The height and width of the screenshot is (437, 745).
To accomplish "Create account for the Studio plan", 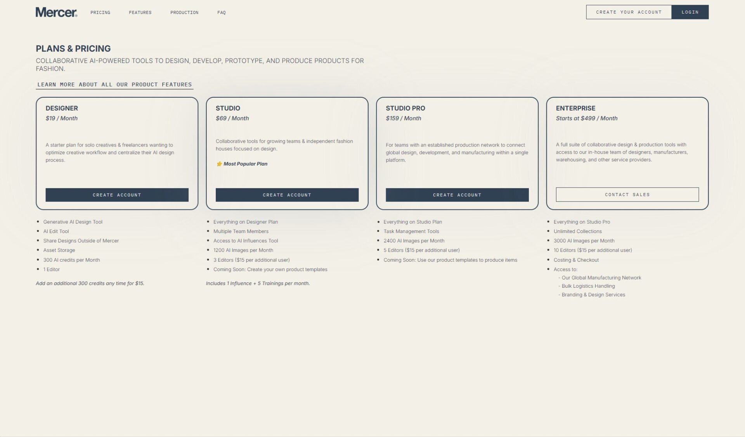I will (287, 195).
